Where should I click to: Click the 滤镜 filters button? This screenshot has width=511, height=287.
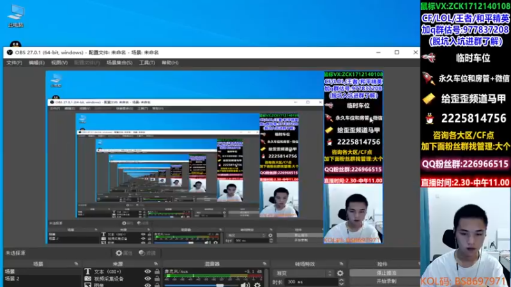pyautogui.click(x=147, y=253)
